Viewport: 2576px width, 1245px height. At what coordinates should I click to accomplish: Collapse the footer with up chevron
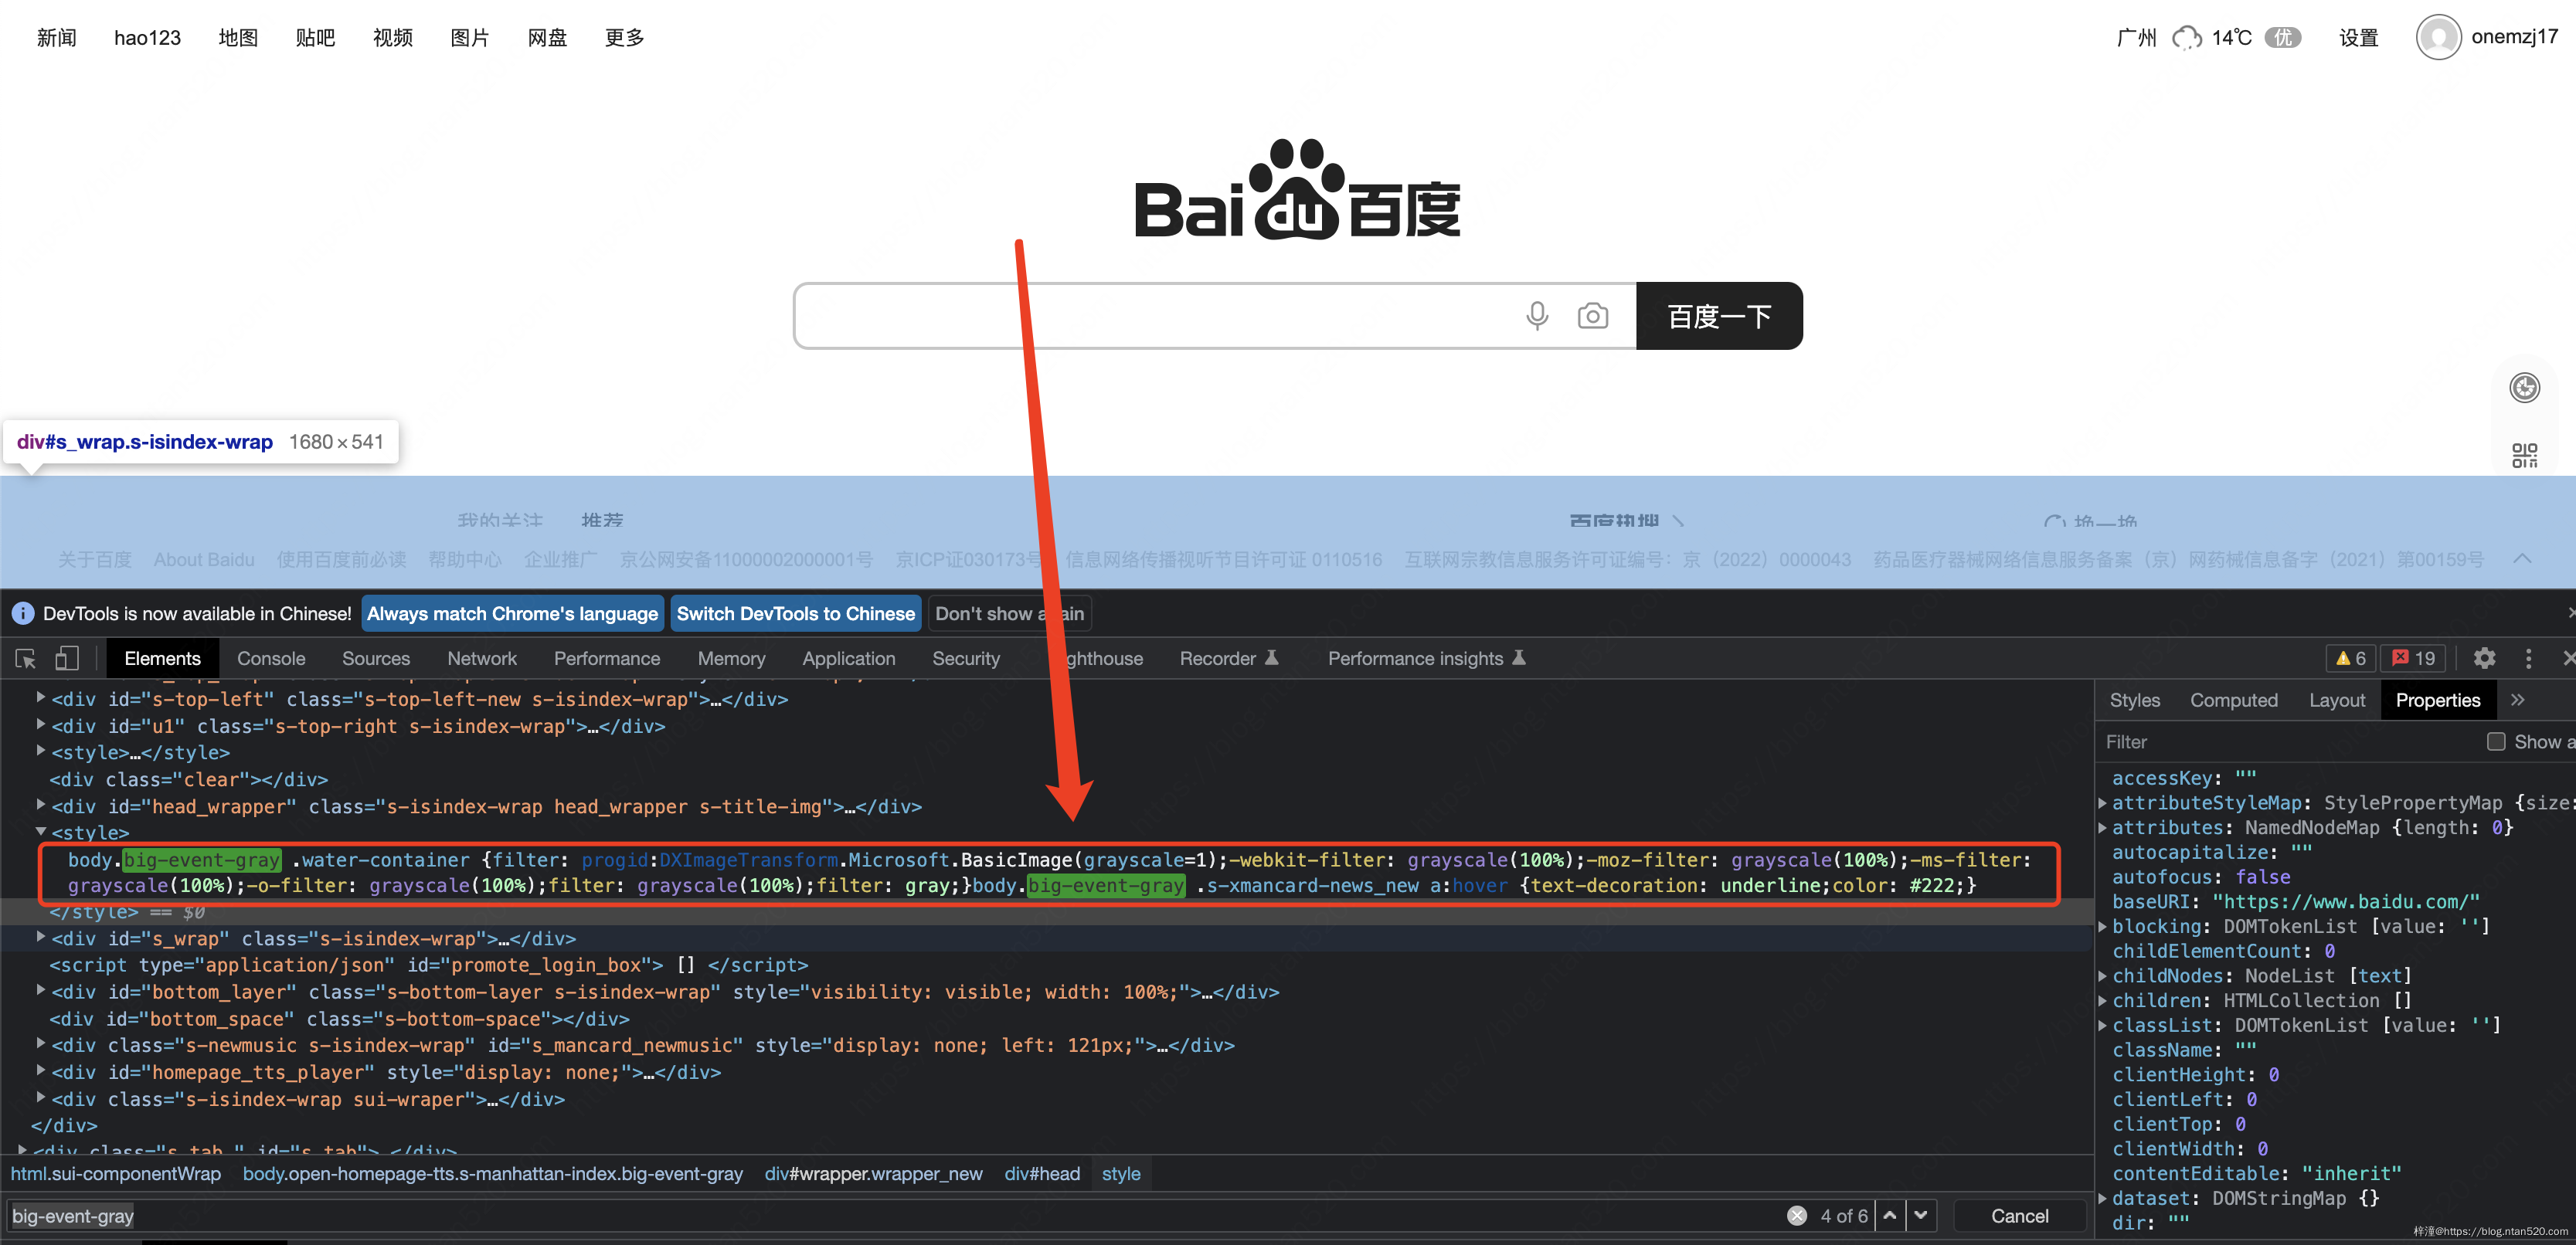tap(2522, 558)
